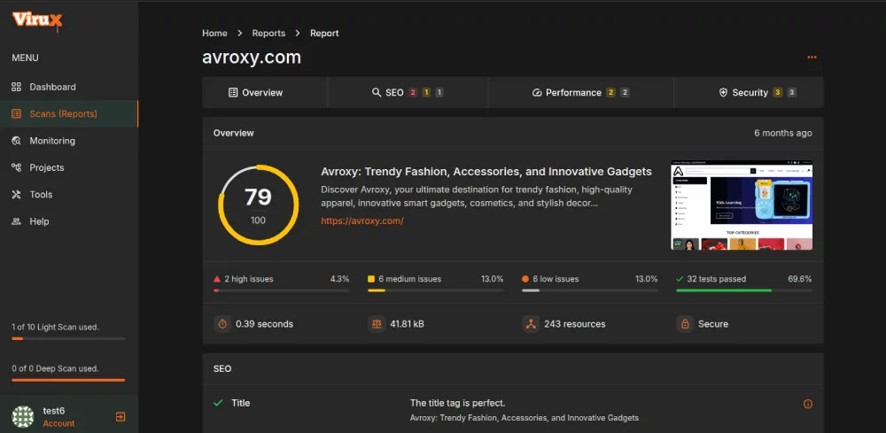This screenshot has height=433, width=886.
Task: Switch to the SEO tab
Action: point(408,93)
